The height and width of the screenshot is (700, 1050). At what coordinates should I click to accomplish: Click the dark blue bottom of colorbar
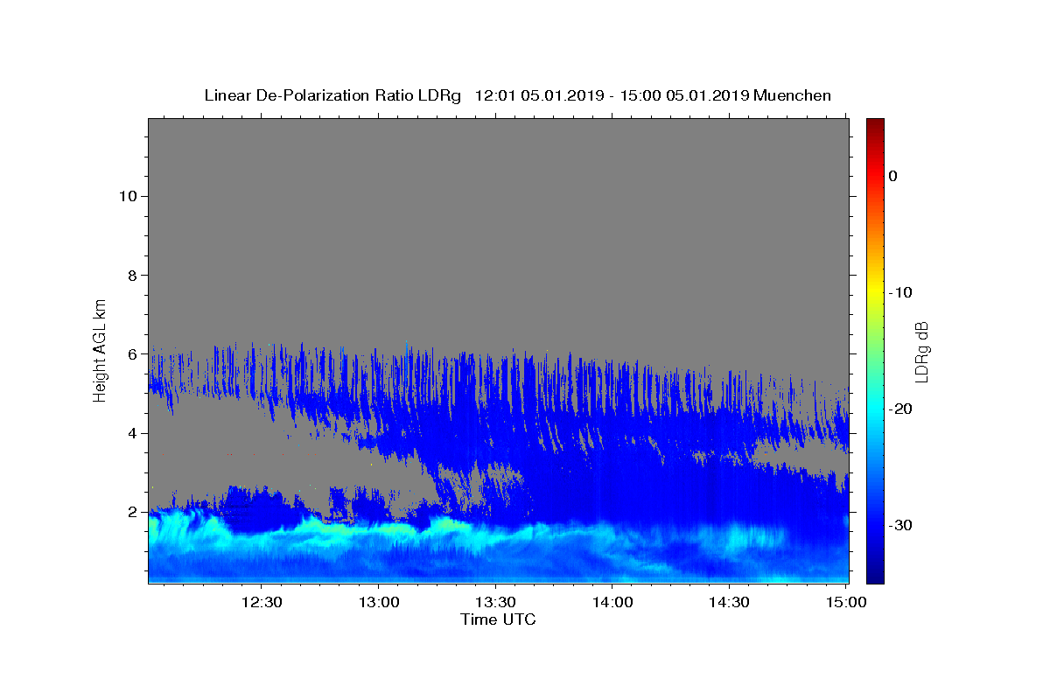click(x=875, y=576)
